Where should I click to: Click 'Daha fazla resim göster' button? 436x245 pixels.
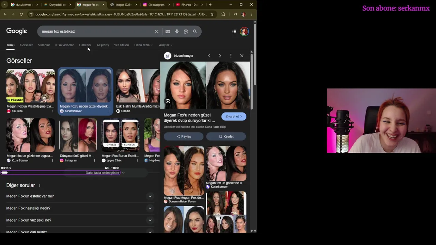tap(105, 173)
